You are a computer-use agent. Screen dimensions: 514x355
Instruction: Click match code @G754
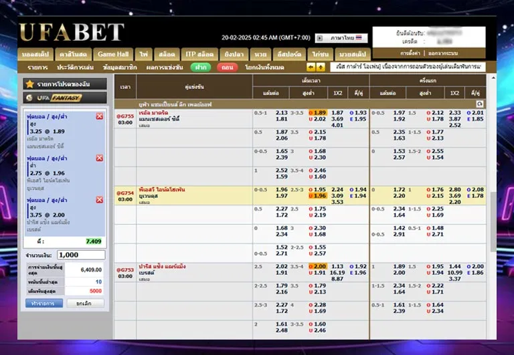[x=125, y=193]
